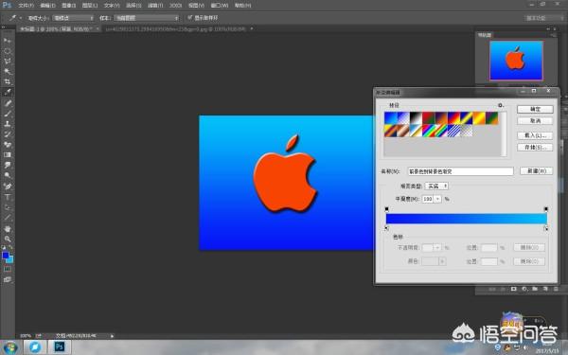The width and height of the screenshot is (568, 355).
Task: Open the 图像(I) menu
Action: 68,6
